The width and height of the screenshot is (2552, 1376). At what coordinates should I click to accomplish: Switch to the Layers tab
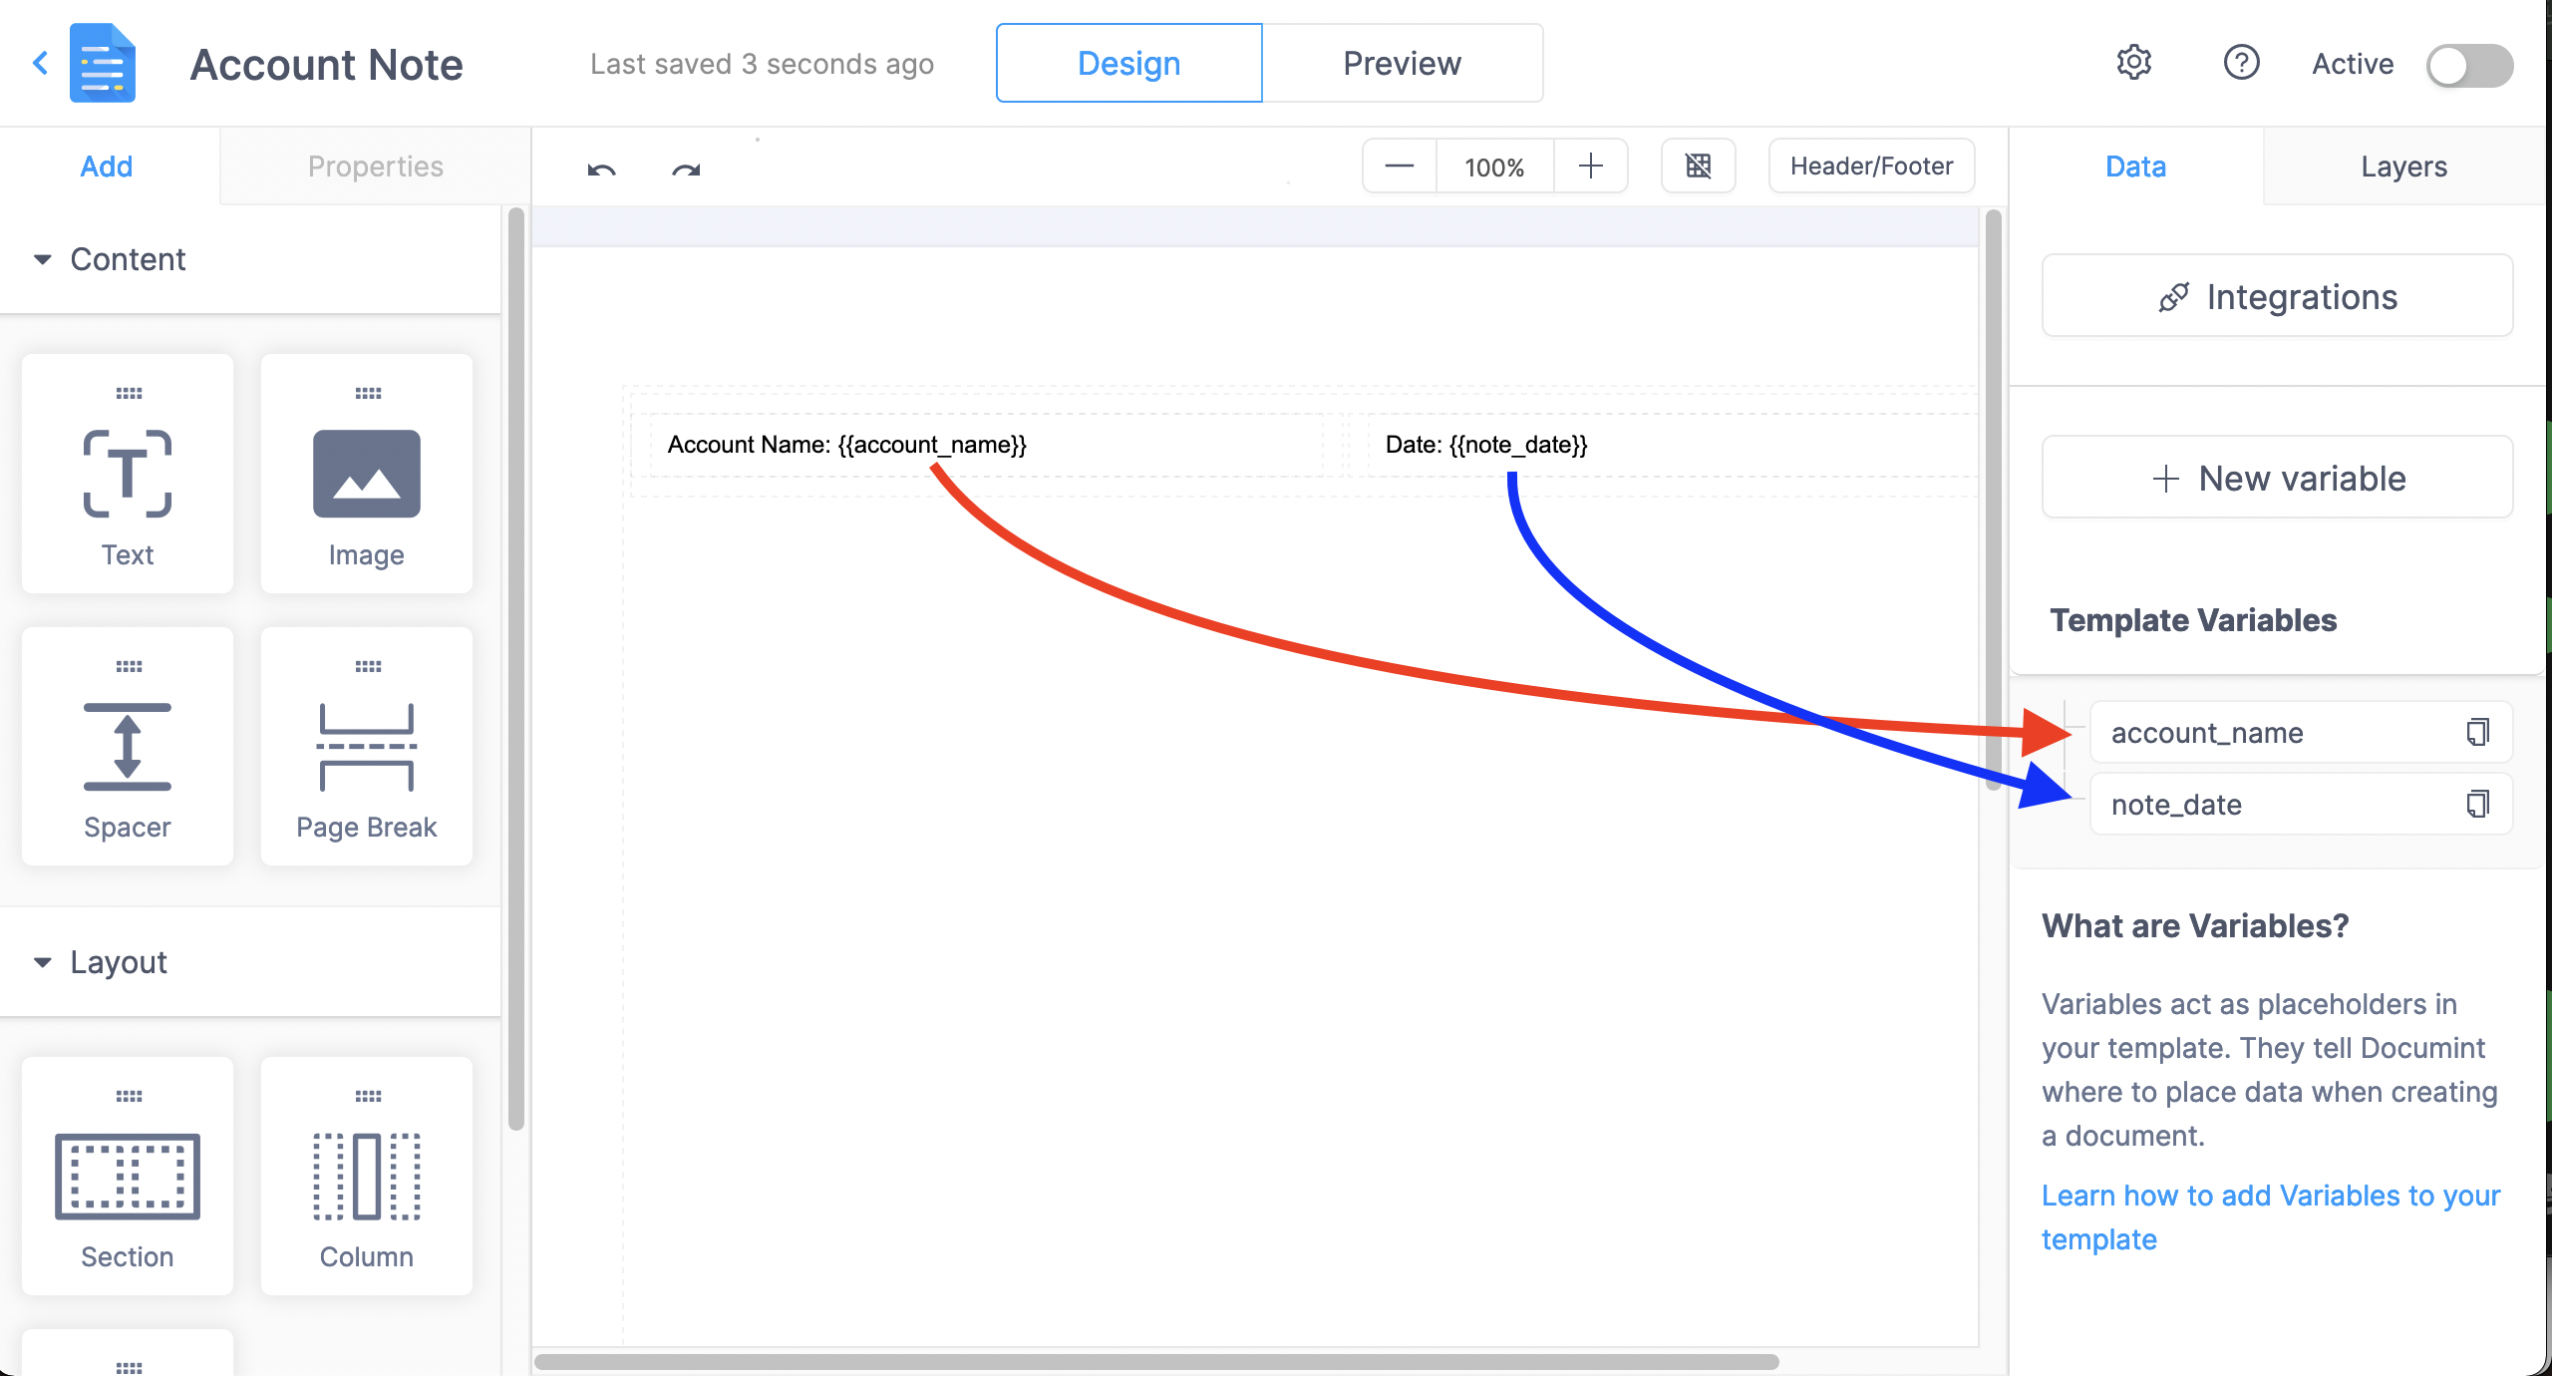coord(2402,167)
